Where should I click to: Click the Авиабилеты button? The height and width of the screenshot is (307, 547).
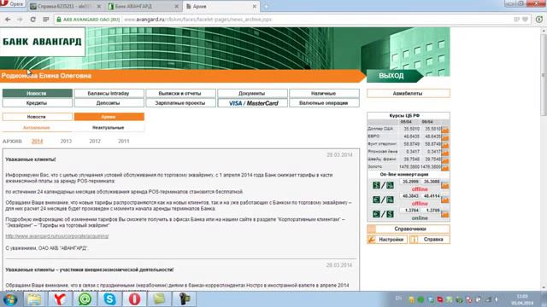pos(409,93)
